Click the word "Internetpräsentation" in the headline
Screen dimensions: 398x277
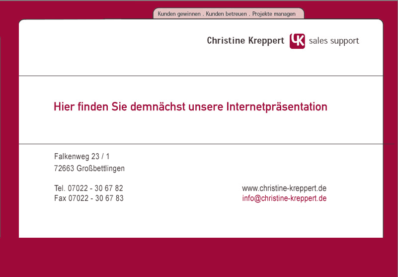277,107
